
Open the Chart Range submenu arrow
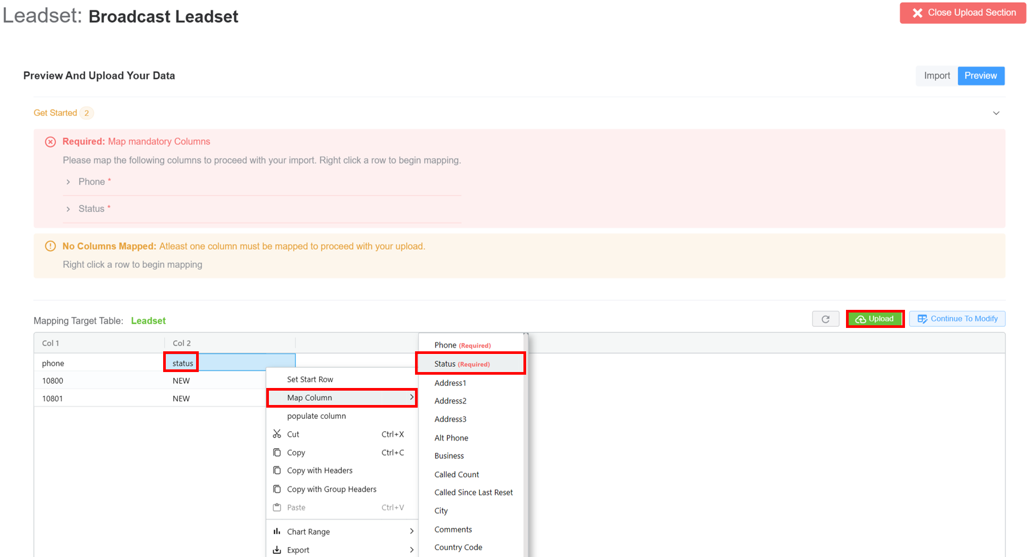tap(411, 531)
